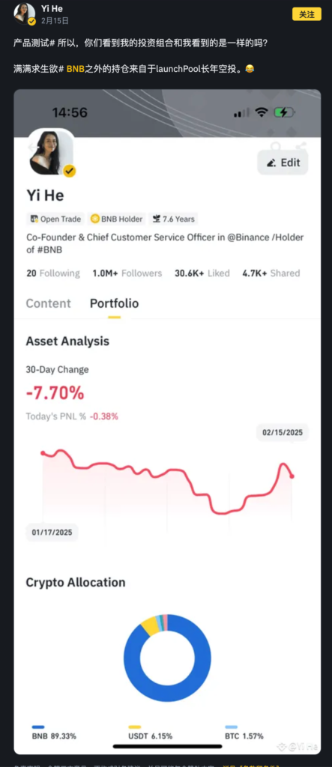Click the Open Trade badge

tap(55, 219)
